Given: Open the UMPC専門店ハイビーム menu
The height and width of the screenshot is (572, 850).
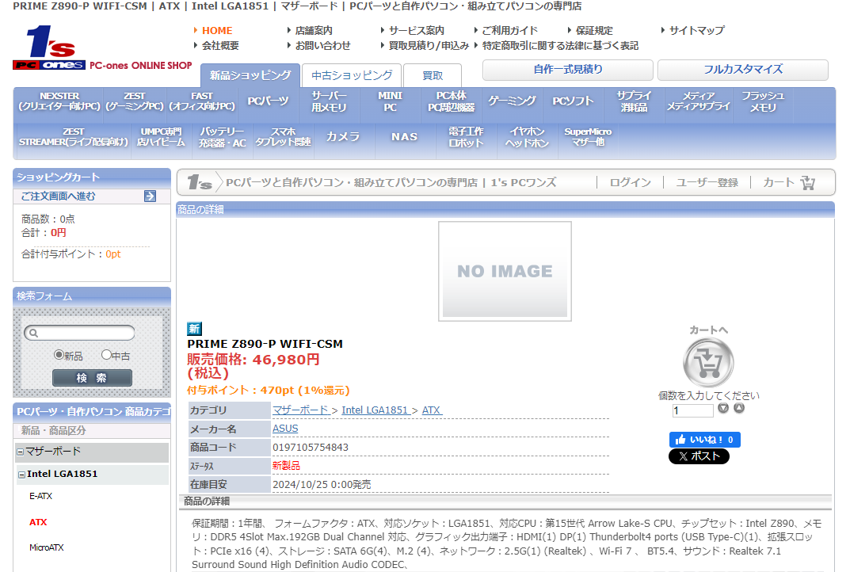Looking at the screenshot, I should pos(161,137).
